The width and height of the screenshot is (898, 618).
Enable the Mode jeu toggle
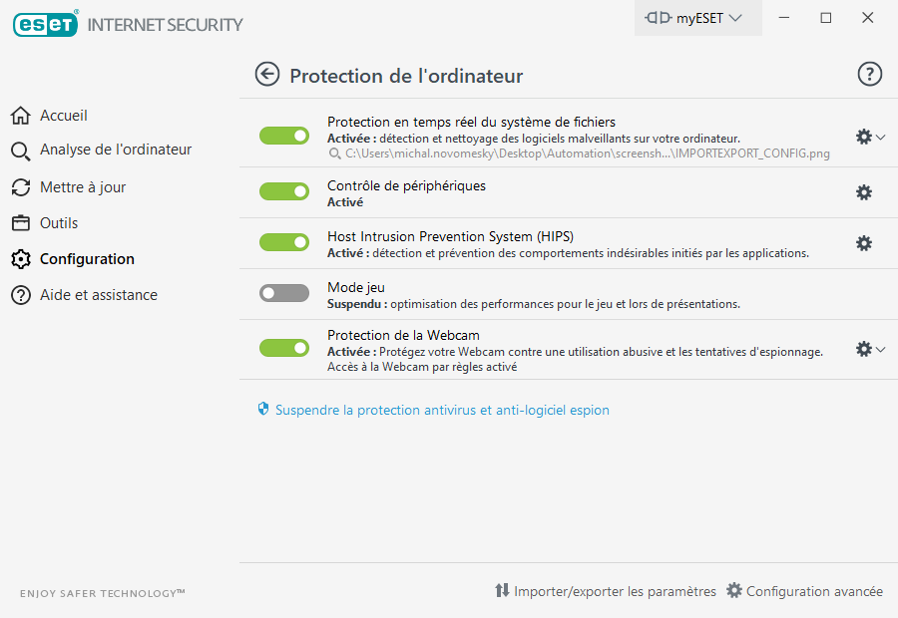coord(283,291)
